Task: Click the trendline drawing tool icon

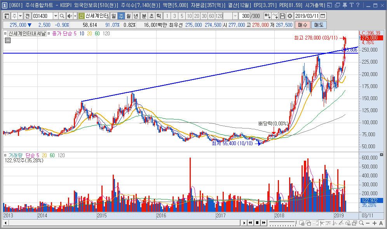Action: coord(341,223)
